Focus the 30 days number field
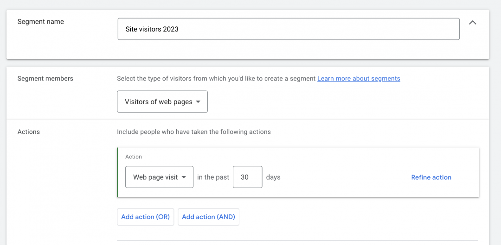Screen dimensions: 501x245 [x=248, y=177]
